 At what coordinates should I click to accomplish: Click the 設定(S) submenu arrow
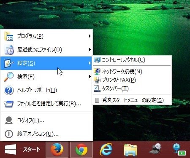click(90, 63)
